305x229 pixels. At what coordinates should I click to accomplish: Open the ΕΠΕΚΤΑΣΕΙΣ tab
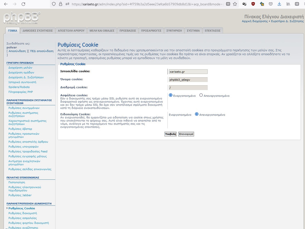(213, 31)
